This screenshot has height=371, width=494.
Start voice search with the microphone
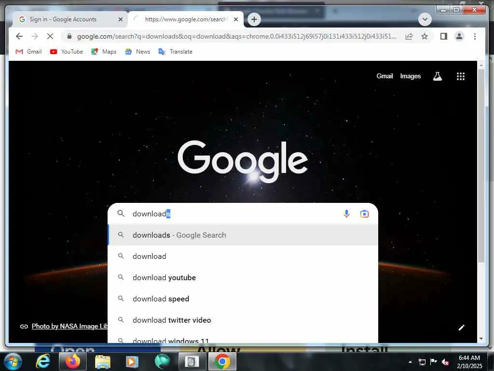click(x=346, y=214)
